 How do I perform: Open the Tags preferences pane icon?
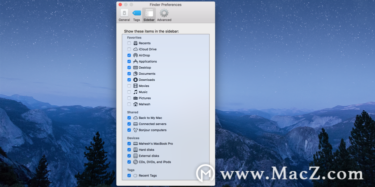pos(136,13)
